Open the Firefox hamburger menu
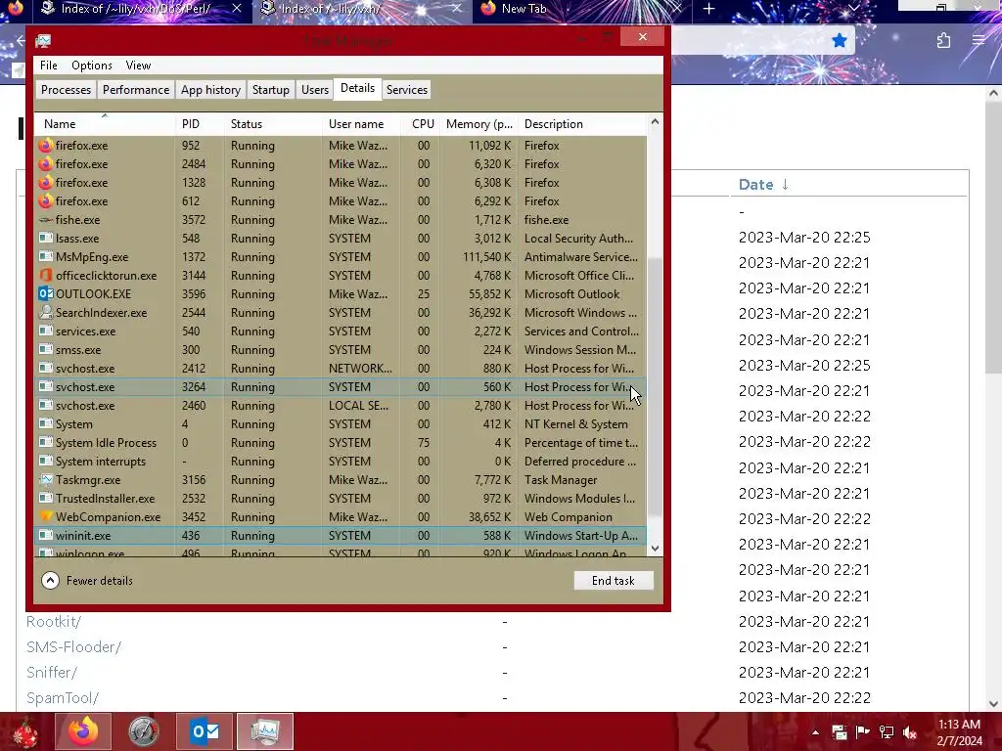This screenshot has width=1002, height=751. [979, 40]
